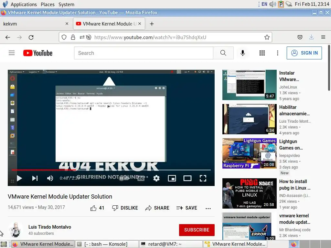
Task: Enter fullscreen on the video
Action: click(203, 178)
